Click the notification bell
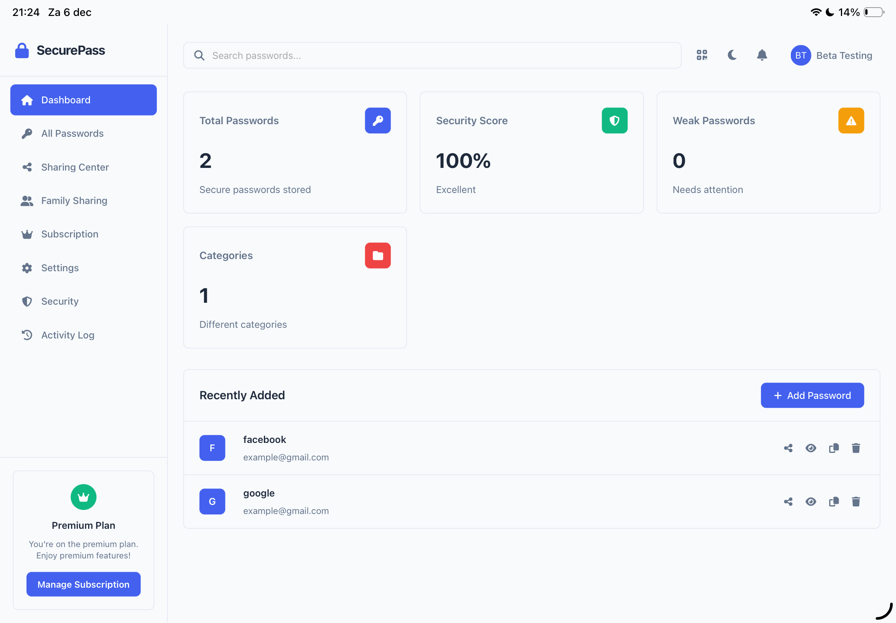The width and height of the screenshot is (896, 623). click(762, 55)
